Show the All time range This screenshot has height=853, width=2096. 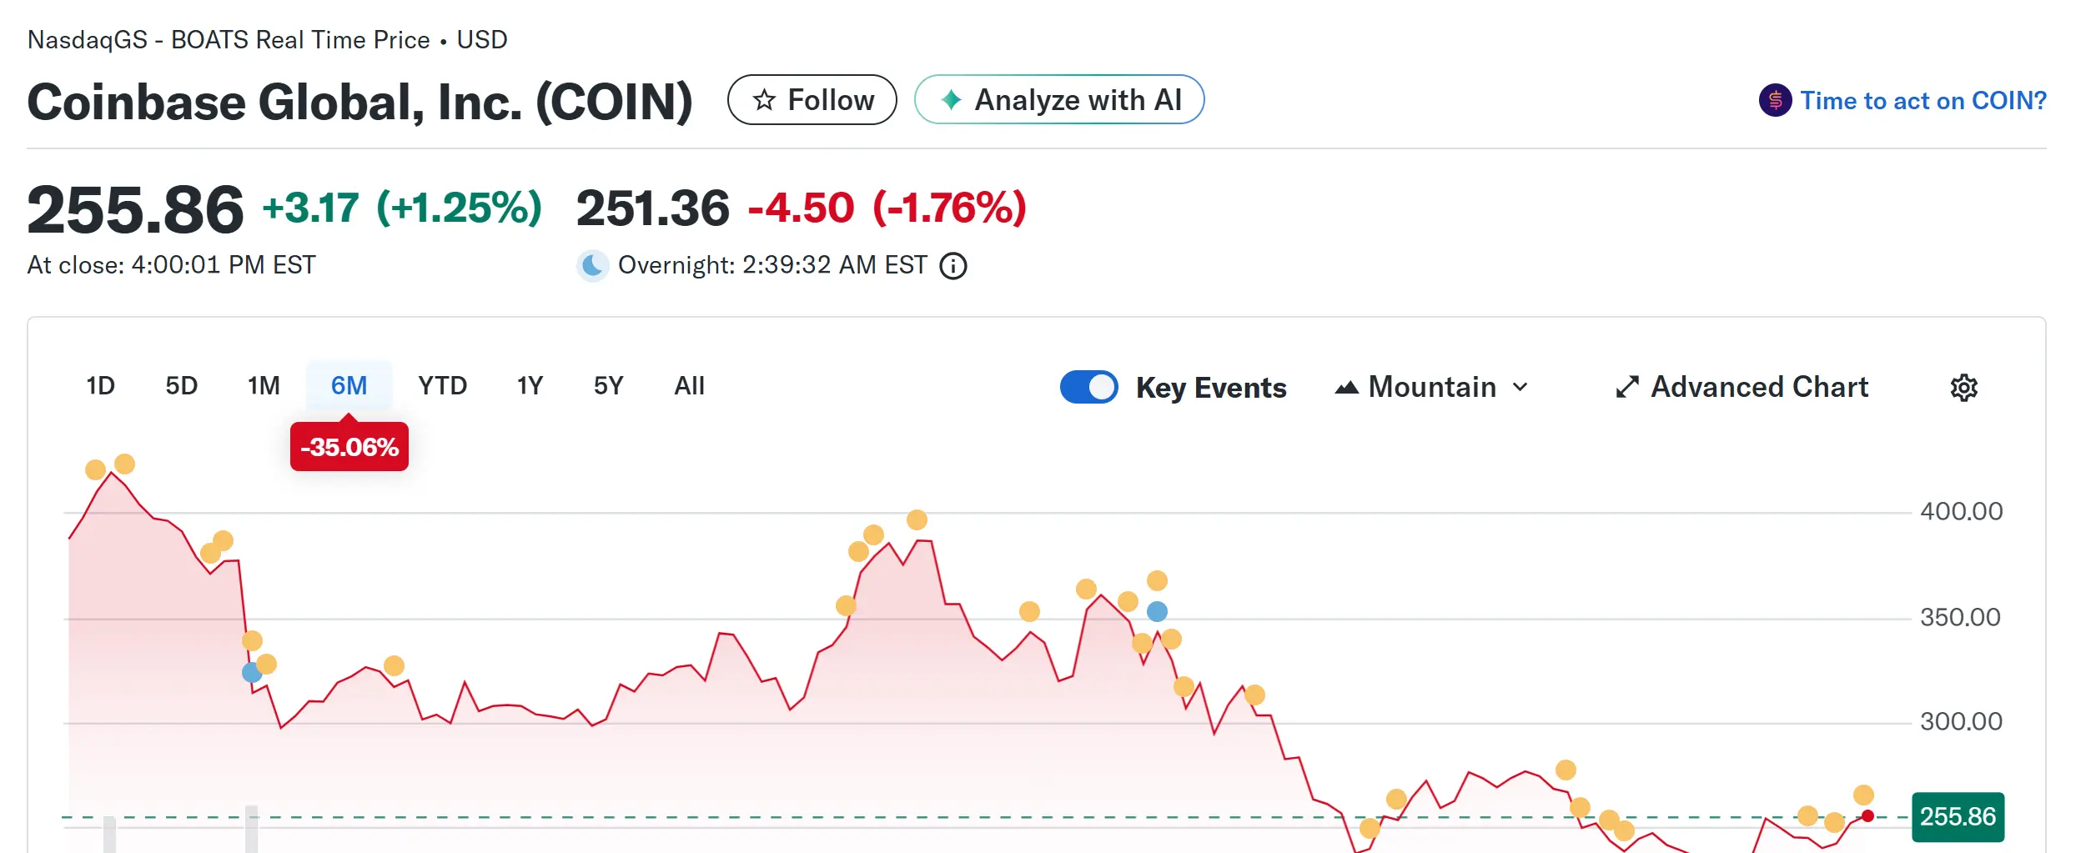click(689, 386)
